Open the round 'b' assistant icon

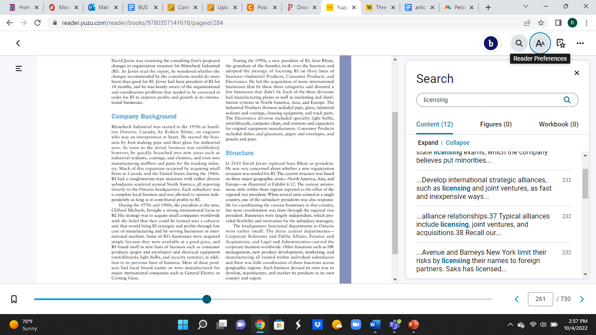point(491,43)
